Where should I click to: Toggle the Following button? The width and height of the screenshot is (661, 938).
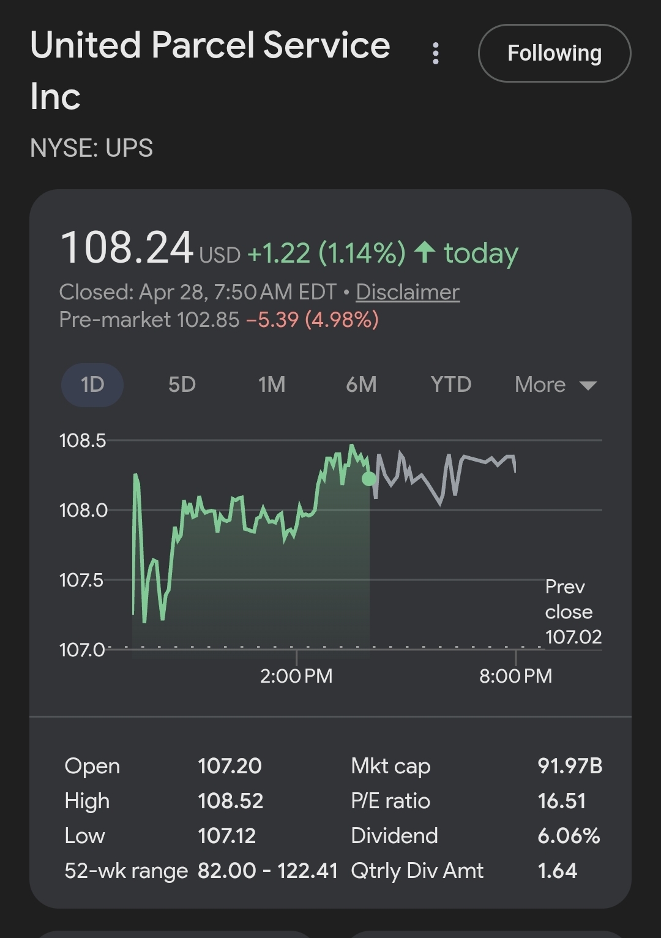click(554, 53)
